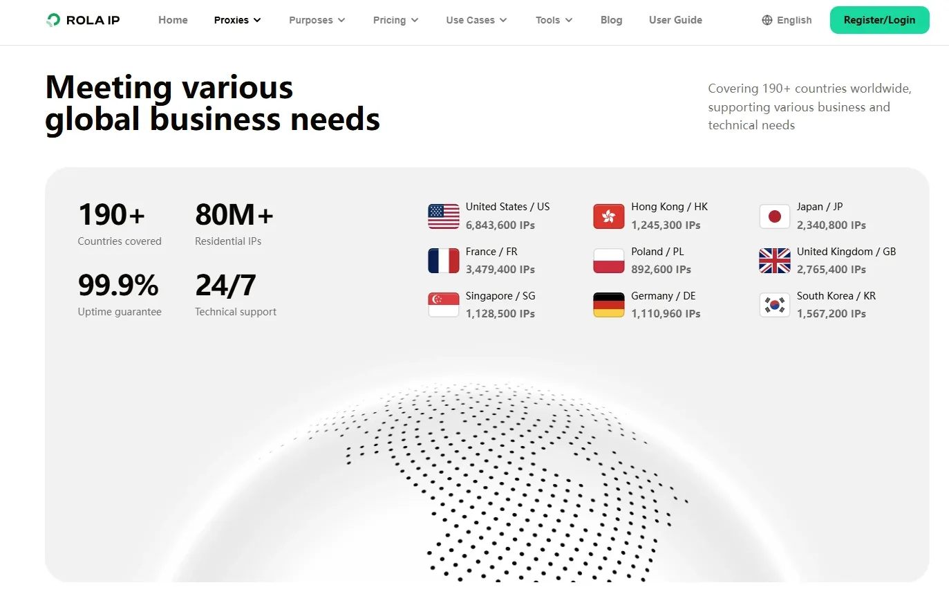Click the globe language icon
The image size is (949, 594).
(x=767, y=20)
